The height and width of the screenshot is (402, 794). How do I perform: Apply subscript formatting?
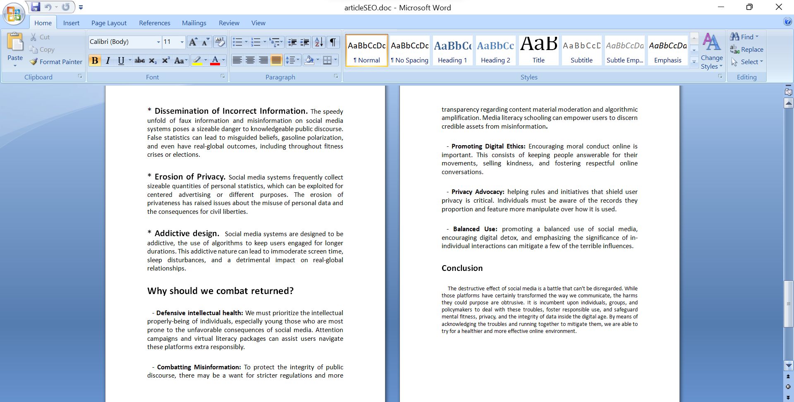click(153, 60)
